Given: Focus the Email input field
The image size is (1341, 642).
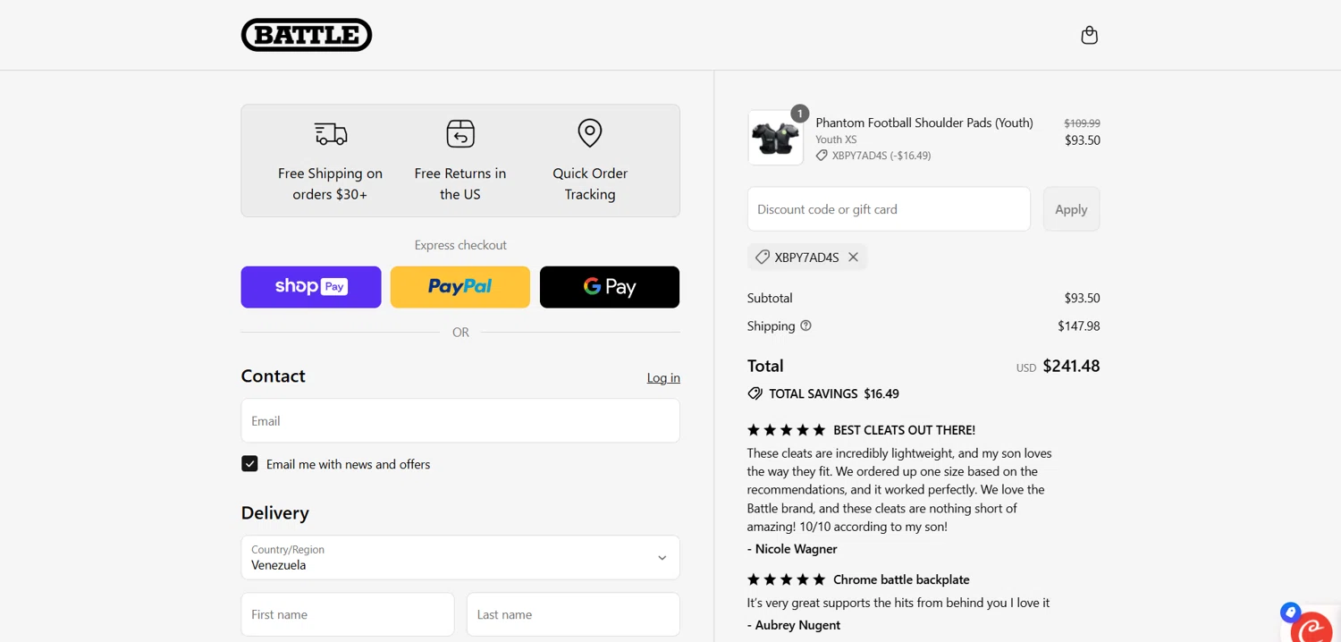Looking at the screenshot, I should (x=460, y=420).
